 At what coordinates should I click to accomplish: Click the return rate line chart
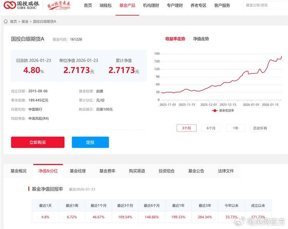[x=221, y=77]
